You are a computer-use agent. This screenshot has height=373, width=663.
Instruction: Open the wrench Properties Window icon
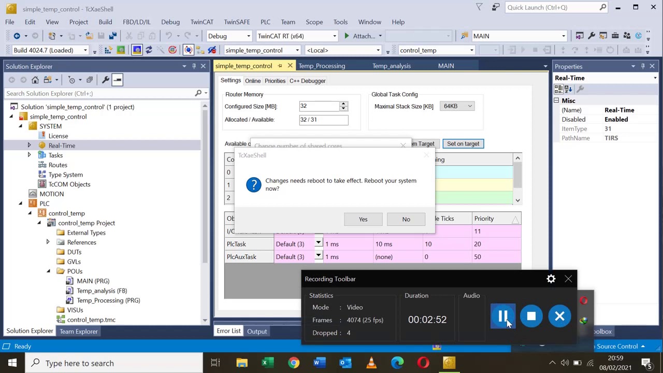tap(592, 36)
